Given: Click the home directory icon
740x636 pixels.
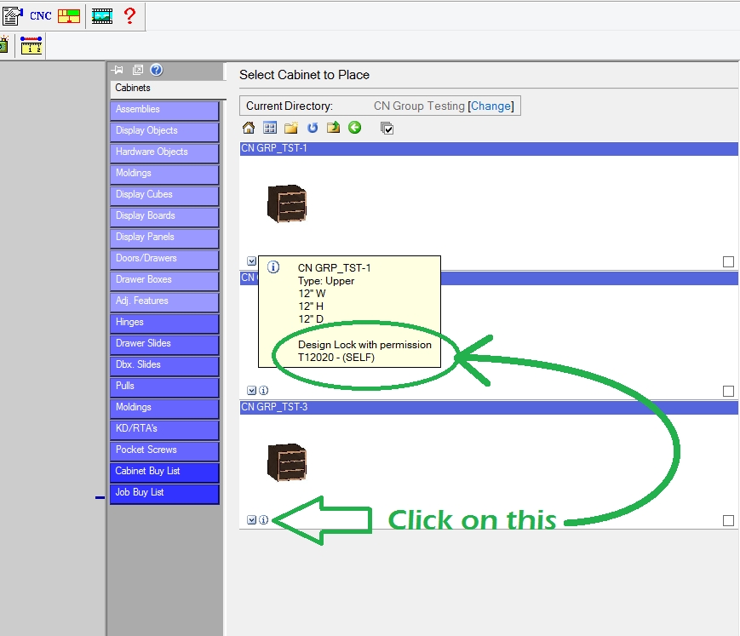Looking at the screenshot, I should click(249, 128).
